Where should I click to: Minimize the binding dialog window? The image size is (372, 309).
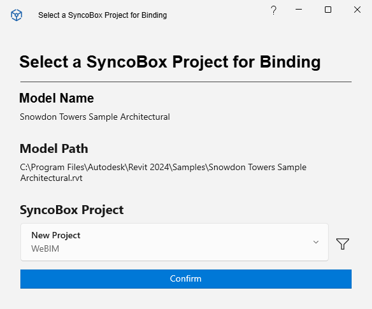pos(299,10)
